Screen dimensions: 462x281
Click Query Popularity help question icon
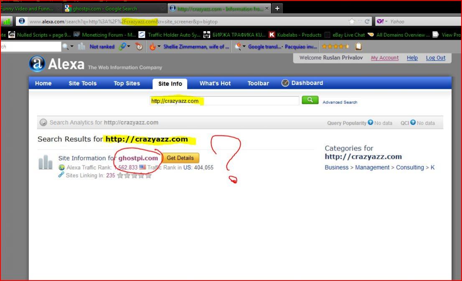tap(371, 122)
